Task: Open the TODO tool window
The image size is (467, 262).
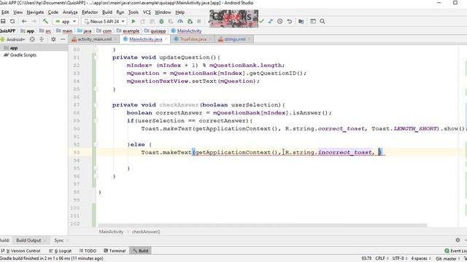Action: [x=88, y=250]
